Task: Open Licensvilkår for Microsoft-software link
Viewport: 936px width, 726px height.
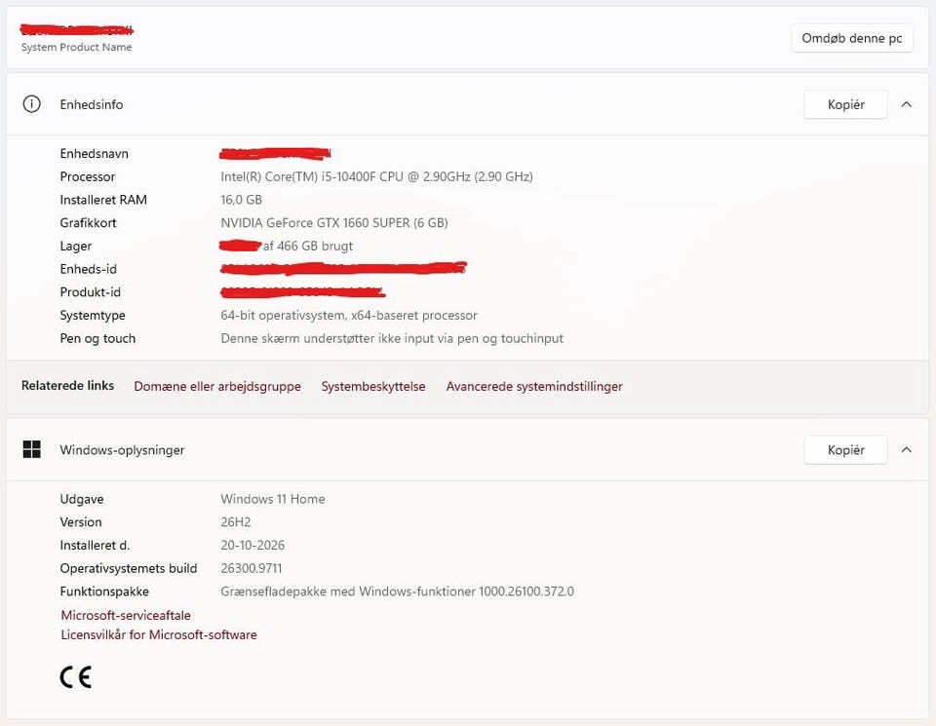Action: 159,634
